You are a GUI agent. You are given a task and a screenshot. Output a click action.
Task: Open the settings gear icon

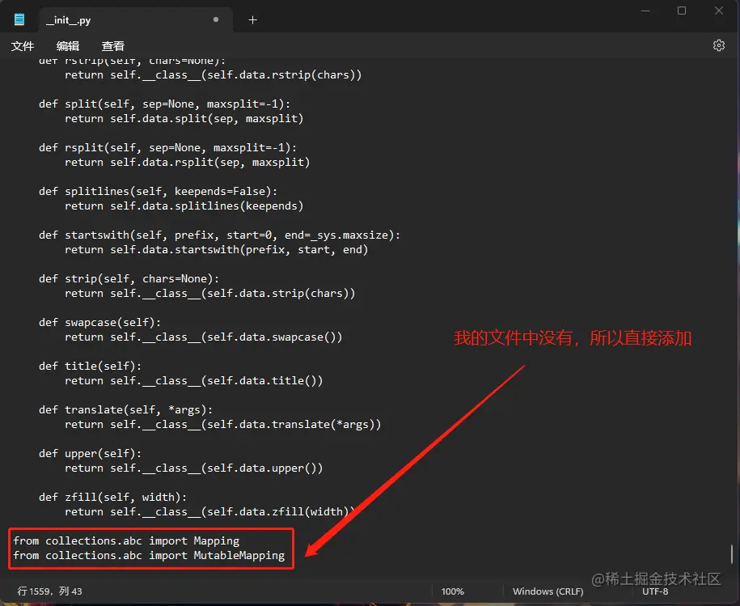pos(718,45)
